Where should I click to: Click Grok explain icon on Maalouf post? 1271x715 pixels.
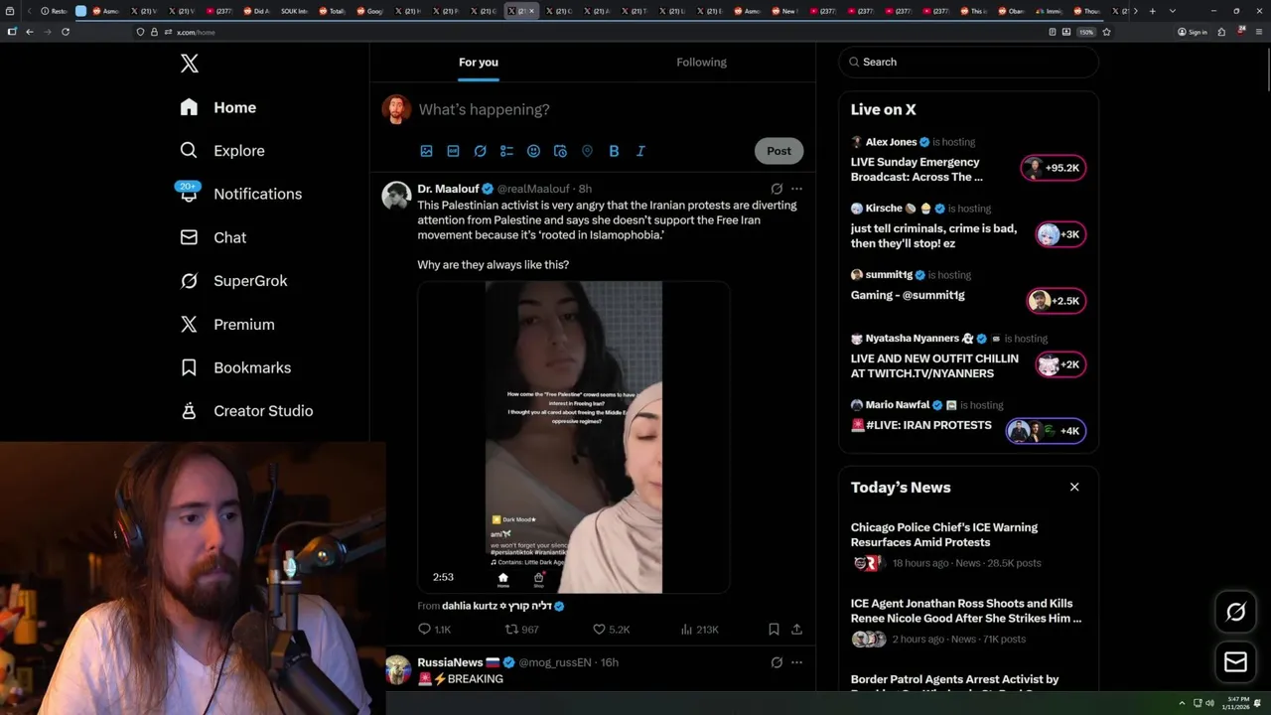777,189
